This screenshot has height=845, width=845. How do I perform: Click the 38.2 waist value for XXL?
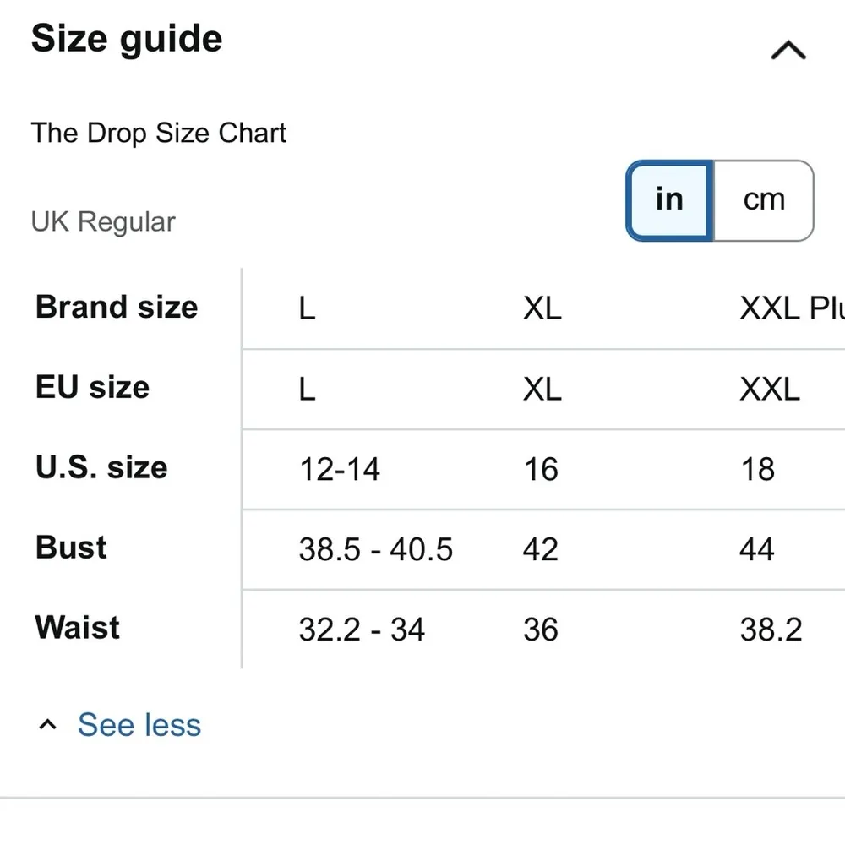771,630
